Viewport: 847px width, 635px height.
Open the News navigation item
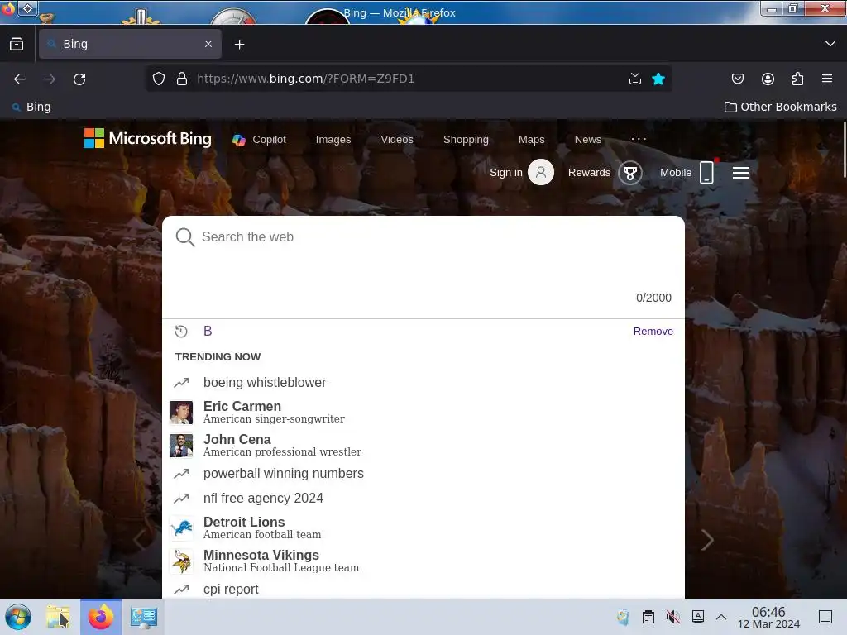coord(588,140)
